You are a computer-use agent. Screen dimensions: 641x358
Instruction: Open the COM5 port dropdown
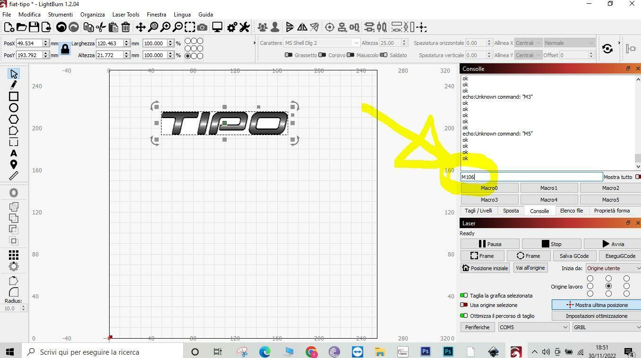(533, 327)
